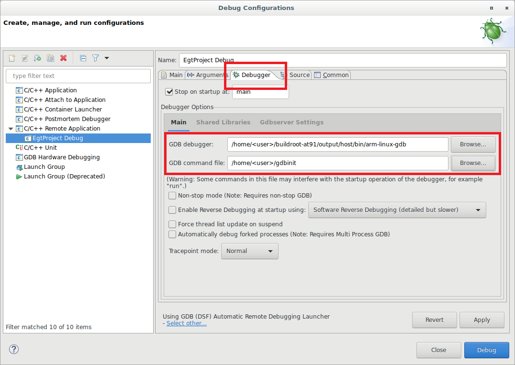Click the type filter text field
The height and width of the screenshot is (365, 515).
point(78,76)
